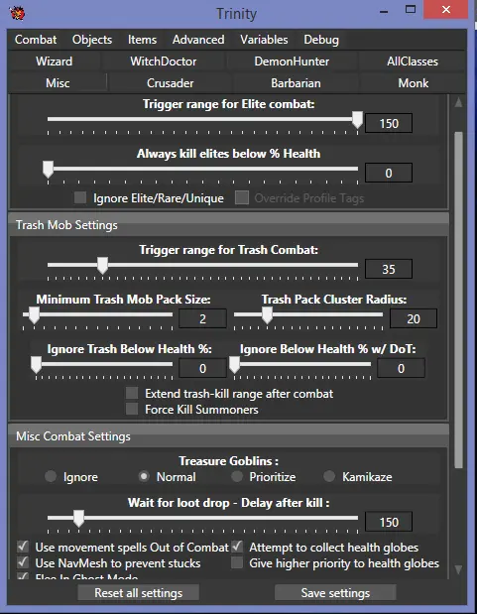This screenshot has width=477, height=614.
Task: Click Save settings button
Action: pyautogui.click(x=335, y=593)
